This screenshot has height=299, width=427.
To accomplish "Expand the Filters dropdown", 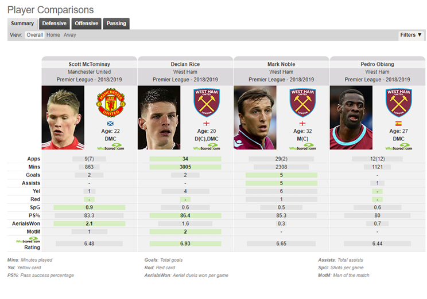I will pyautogui.click(x=411, y=35).
